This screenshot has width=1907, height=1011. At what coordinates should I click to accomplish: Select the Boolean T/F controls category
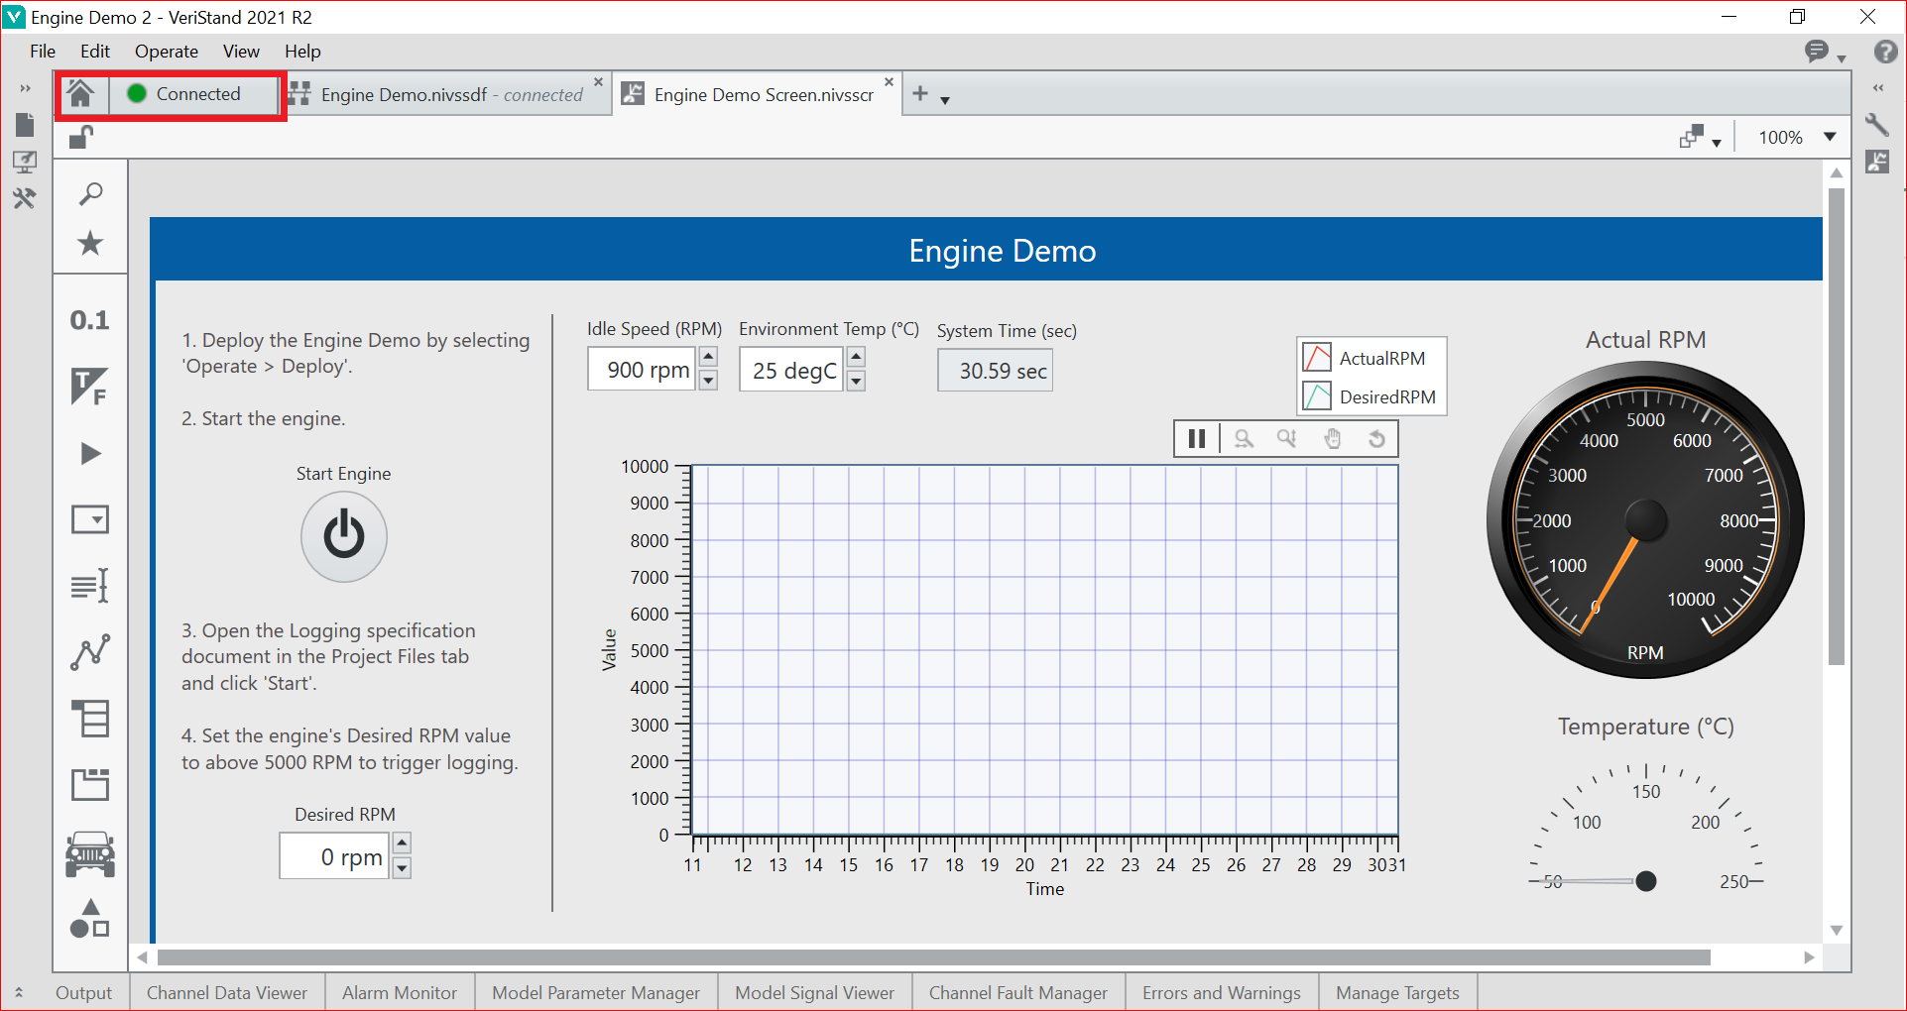[x=89, y=387]
